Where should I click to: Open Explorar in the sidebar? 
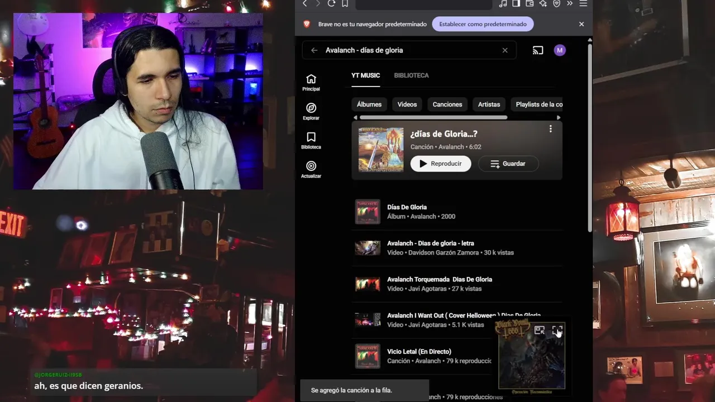pos(311,112)
